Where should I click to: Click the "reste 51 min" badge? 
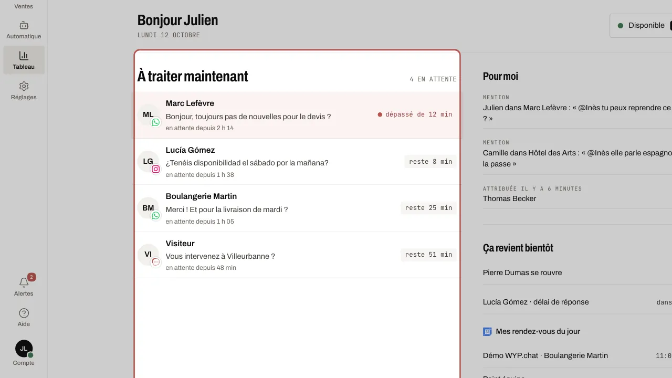pyautogui.click(x=428, y=255)
